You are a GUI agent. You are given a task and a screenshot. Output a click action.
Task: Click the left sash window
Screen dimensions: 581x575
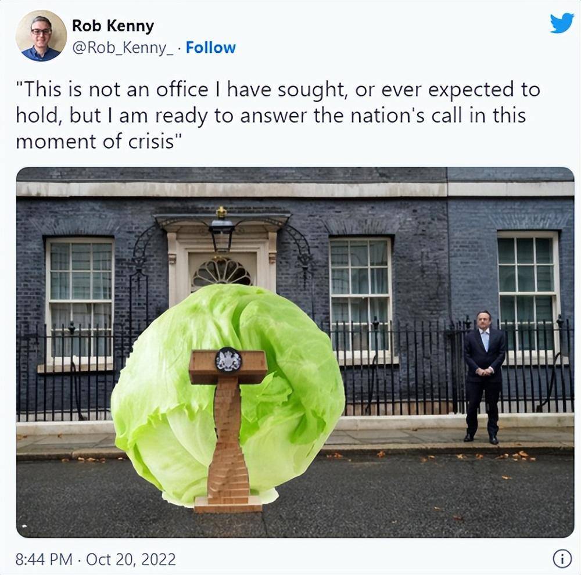[80, 301]
